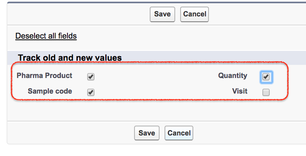Click the Pharma Product label text

coord(44,76)
